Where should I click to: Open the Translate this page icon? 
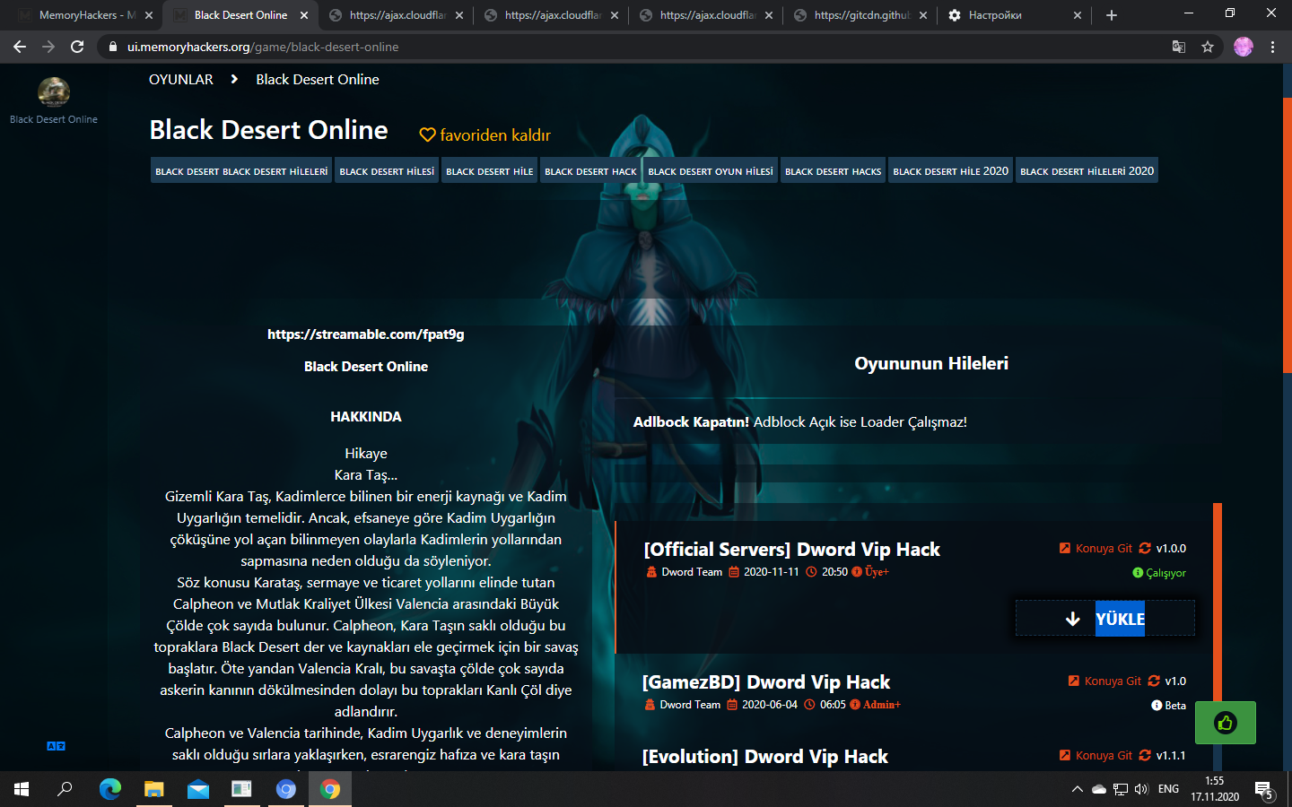pyautogui.click(x=1179, y=47)
